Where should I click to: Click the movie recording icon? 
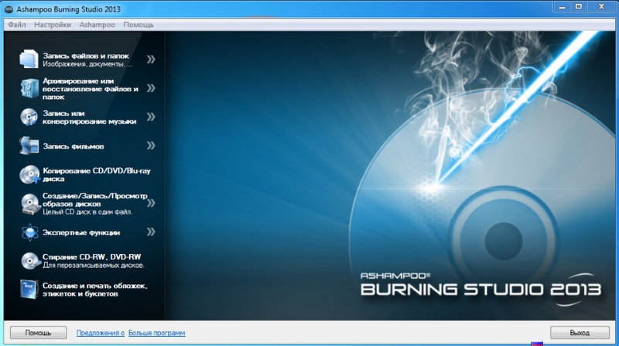pyautogui.click(x=29, y=146)
